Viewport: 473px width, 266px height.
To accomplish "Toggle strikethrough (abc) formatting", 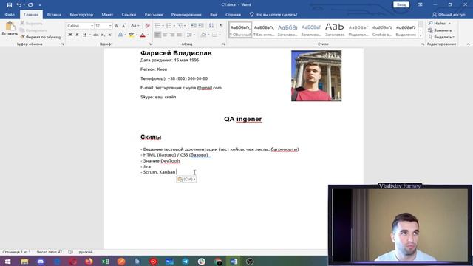I will (x=95, y=35).
